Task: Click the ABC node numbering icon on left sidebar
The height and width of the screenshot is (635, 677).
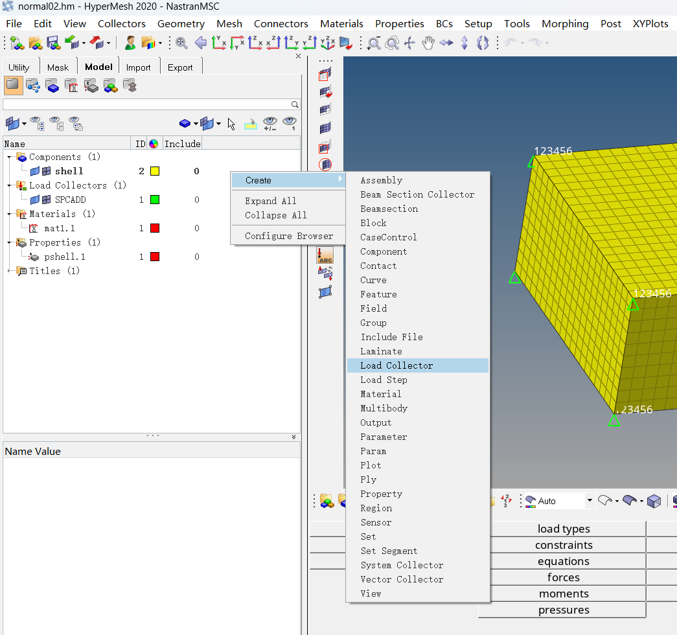Action: [x=325, y=255]
